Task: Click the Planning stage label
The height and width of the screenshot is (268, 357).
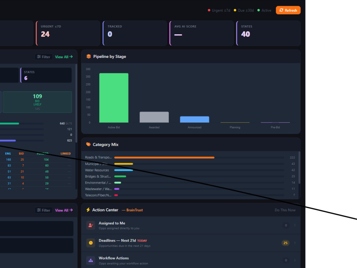Action: click(235, 128)
